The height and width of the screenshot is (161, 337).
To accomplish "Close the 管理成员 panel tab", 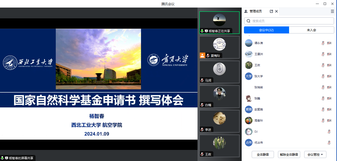I will coord(276,11).
